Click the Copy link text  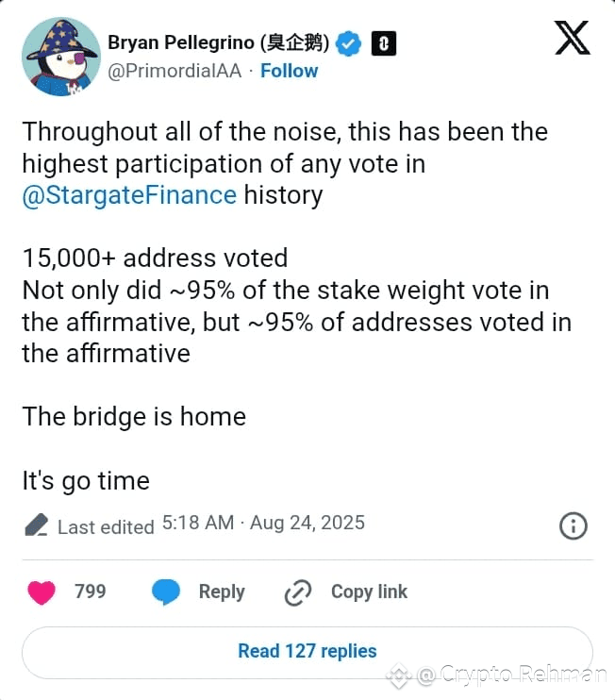pyautogui.click(x=369, y=592)
